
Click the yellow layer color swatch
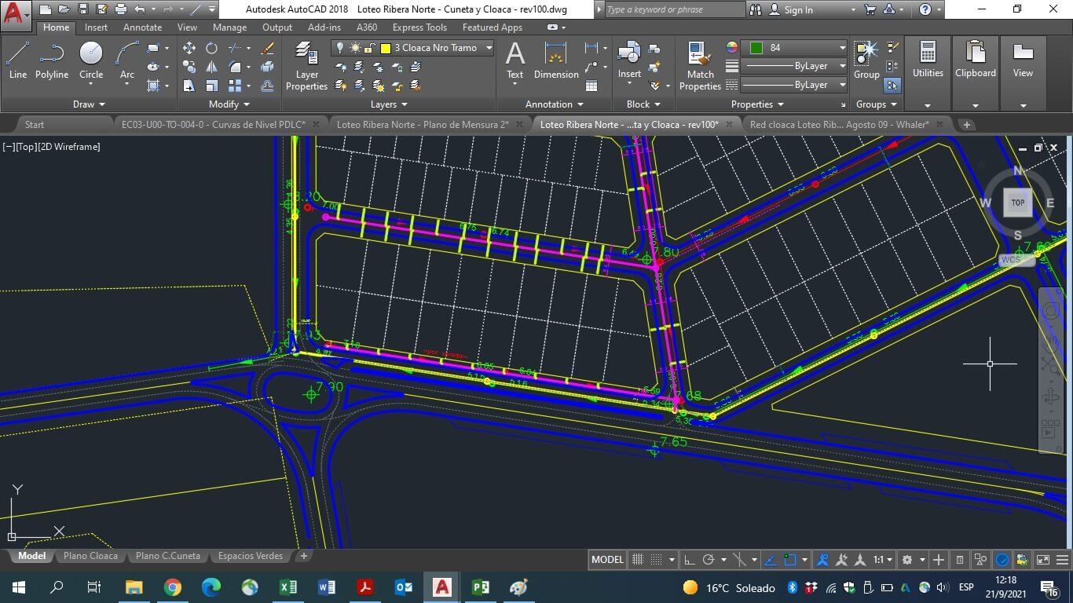point(386,48)
